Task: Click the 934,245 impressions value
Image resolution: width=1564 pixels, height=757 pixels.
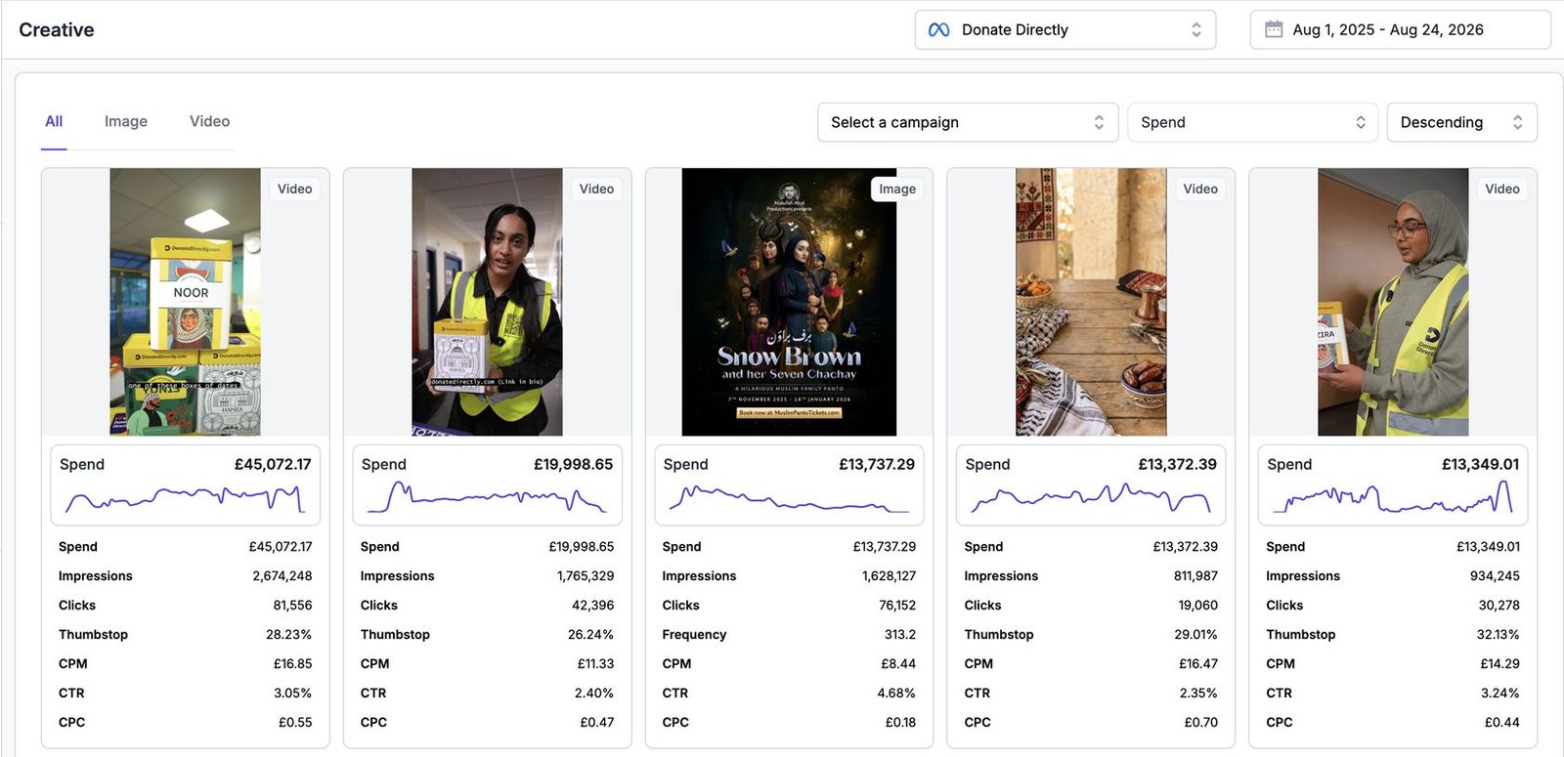Action: (1495, 576)
